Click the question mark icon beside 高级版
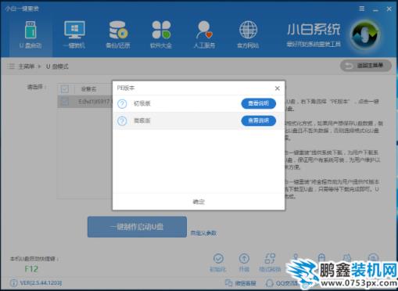398x291 pixels. pos(122,121)
